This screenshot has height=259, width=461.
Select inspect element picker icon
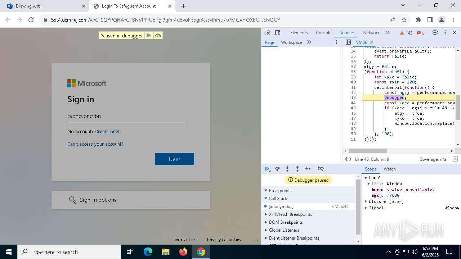(267, 32)
